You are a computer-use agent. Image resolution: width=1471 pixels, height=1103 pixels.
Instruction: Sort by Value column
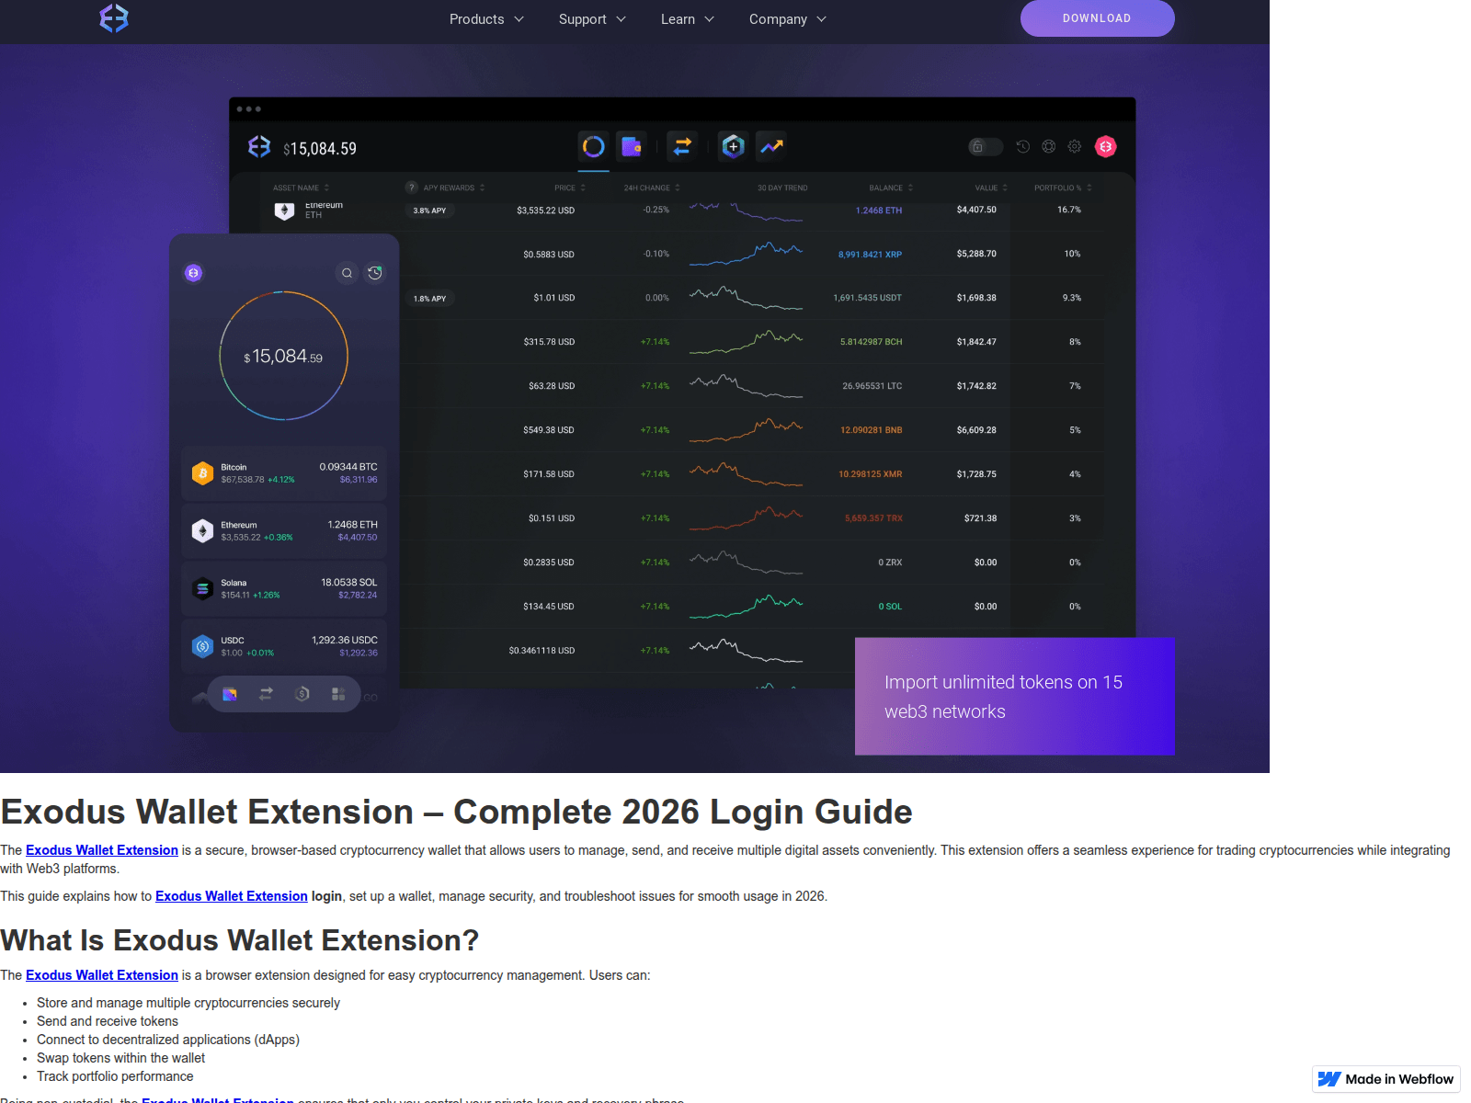991,188
